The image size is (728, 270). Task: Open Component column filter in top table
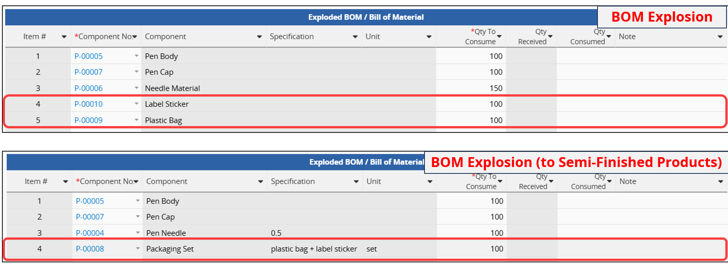(259, 37)
